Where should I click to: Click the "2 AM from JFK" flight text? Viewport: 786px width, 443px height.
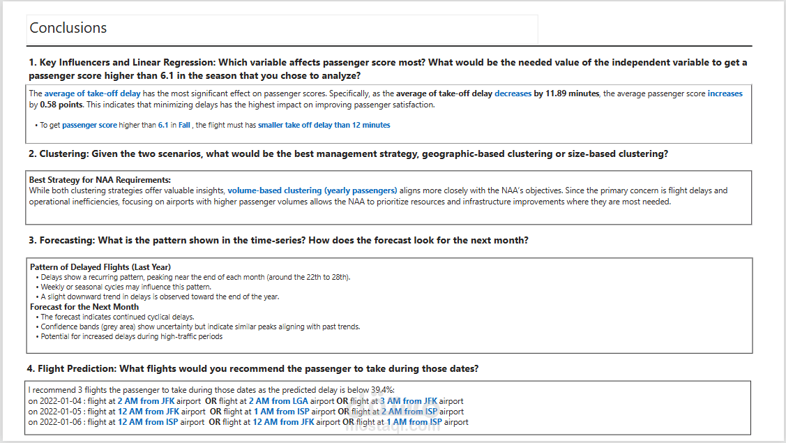pos(146,402)
